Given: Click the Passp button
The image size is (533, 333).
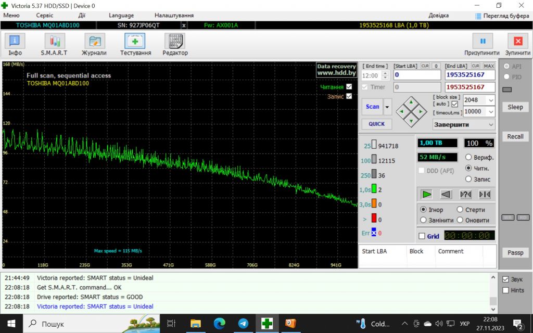Looking at the screenshot, I should 515,253.
